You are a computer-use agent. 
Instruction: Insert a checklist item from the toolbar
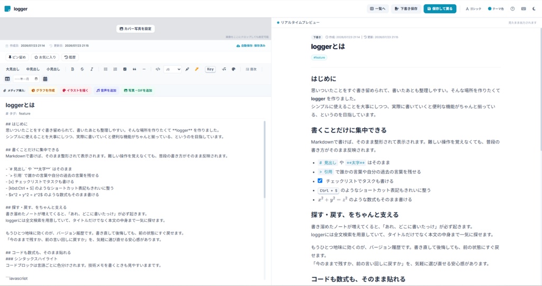[x=125, y=69]
